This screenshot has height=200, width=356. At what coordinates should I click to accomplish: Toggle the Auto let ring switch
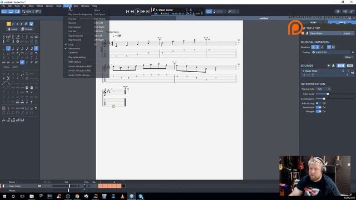[319, 103]
